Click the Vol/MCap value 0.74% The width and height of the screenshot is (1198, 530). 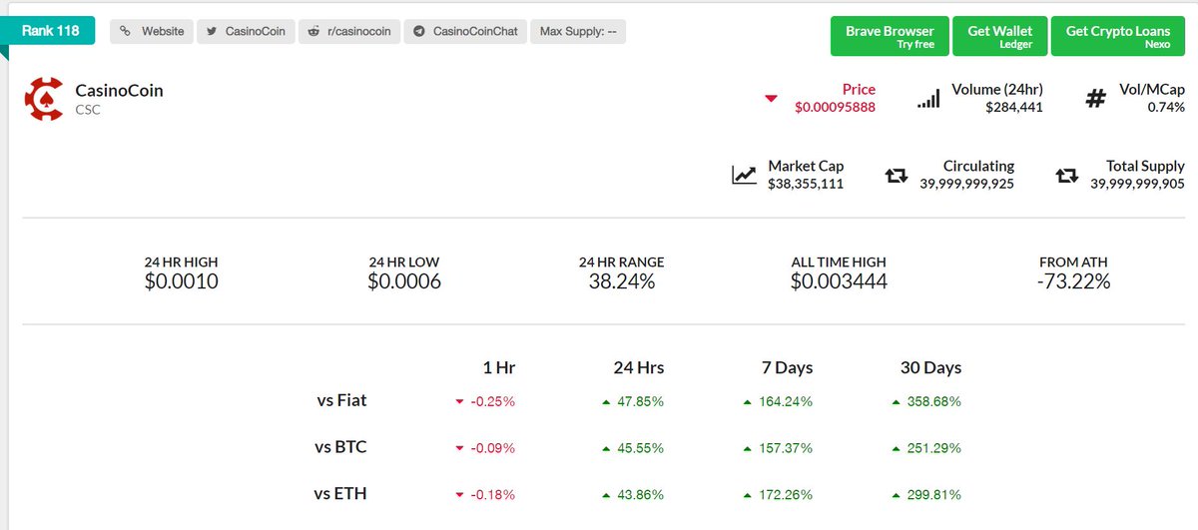tap(1166, 107)
